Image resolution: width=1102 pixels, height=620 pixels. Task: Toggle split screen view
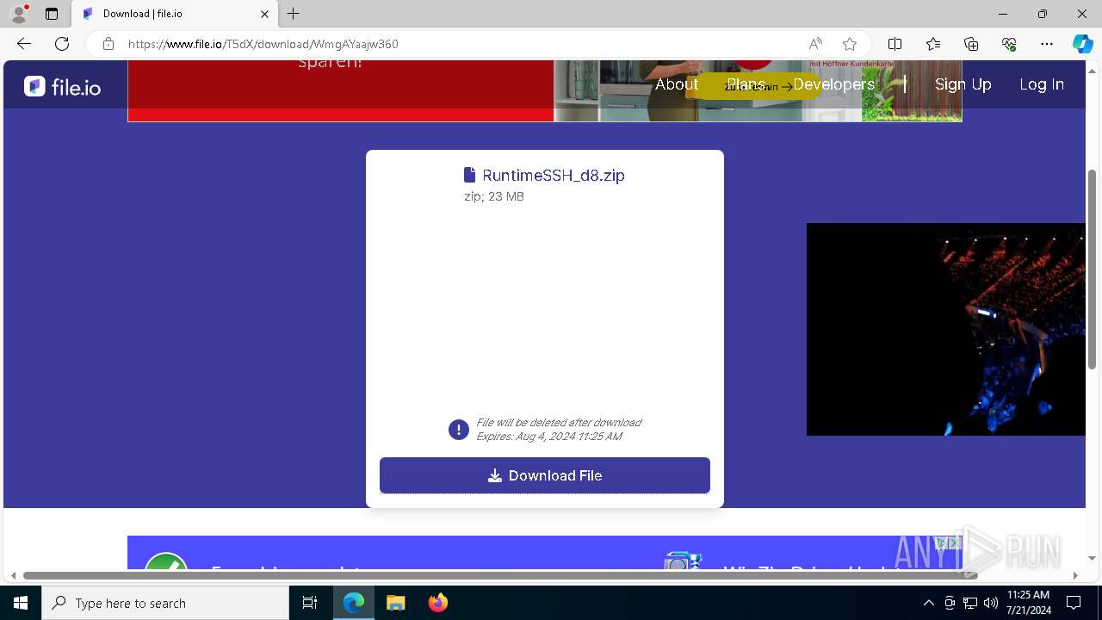click(x=895, y=44)
